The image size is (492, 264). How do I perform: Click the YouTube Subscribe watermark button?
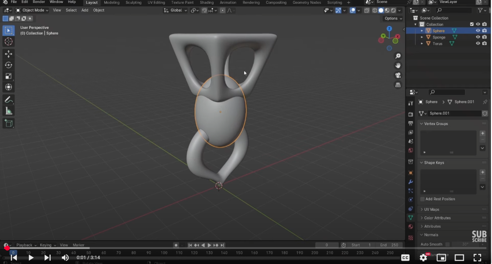(479, 236)
